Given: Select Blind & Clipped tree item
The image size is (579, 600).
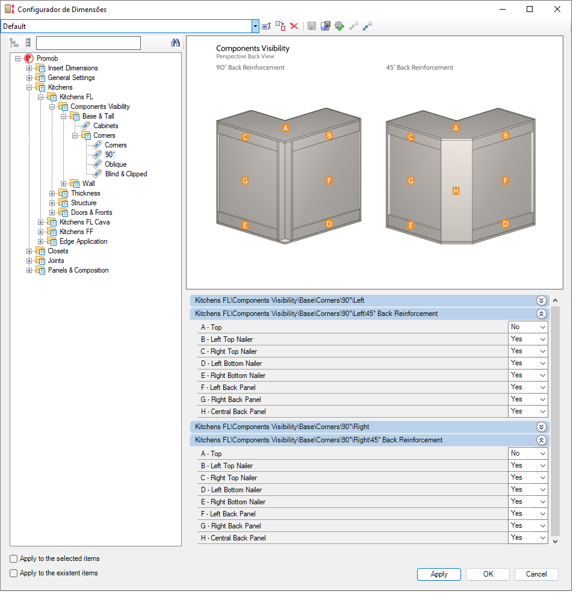Looking at the screenshot, I should tap(126, 174).
